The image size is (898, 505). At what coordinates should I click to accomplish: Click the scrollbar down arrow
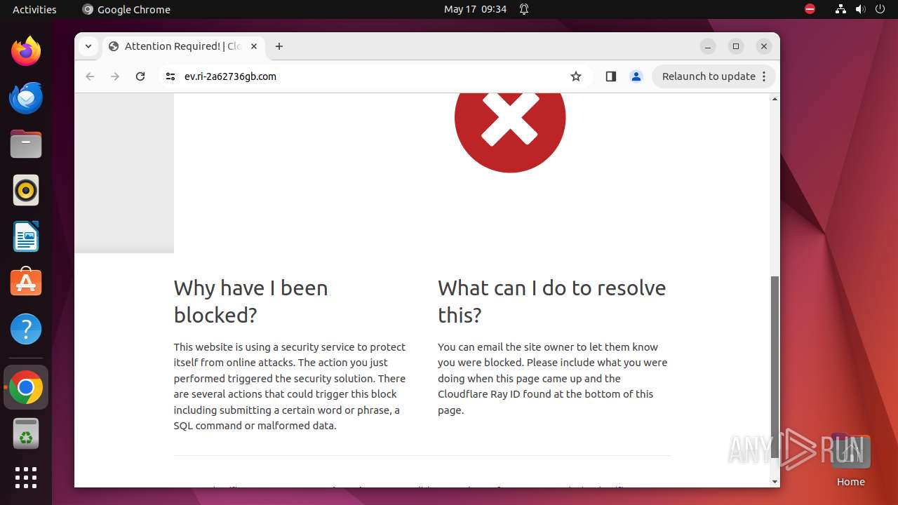point(775,482)
